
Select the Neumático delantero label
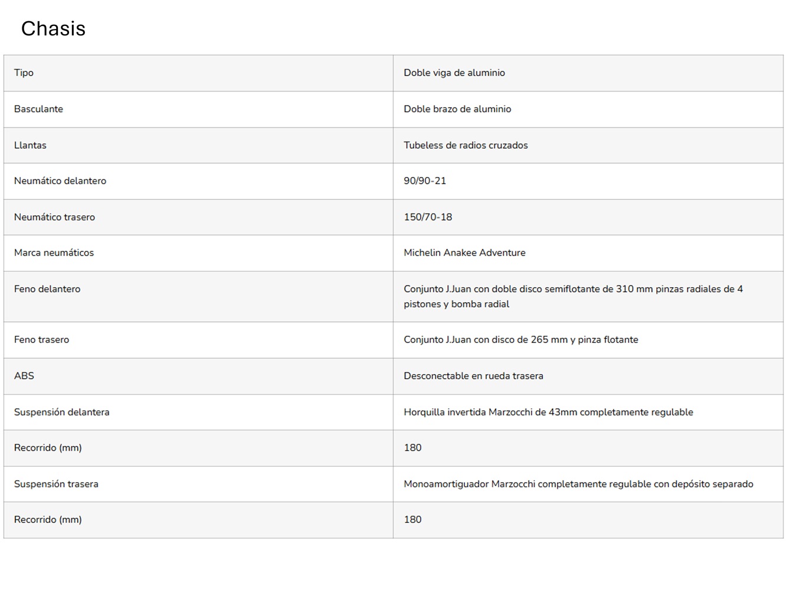pyautogui.click(x=60, y=181)
